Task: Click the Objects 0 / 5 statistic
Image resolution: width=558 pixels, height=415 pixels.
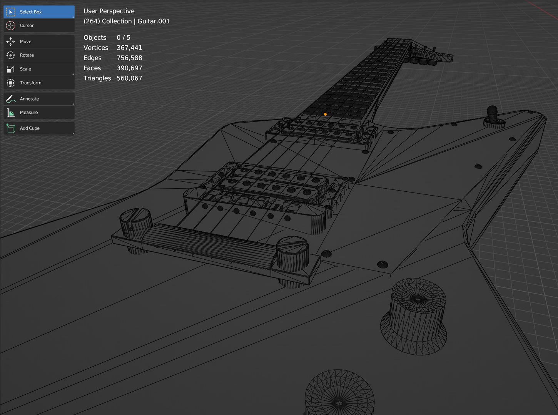Action: [107, 38]
